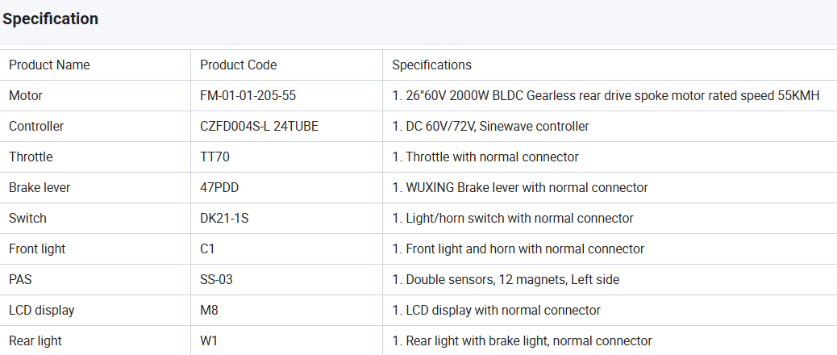Image resolution: width=837 pixels, height=355 pixels.
Task: Select the Product Code column header
Action: click(x=238, y=65)
